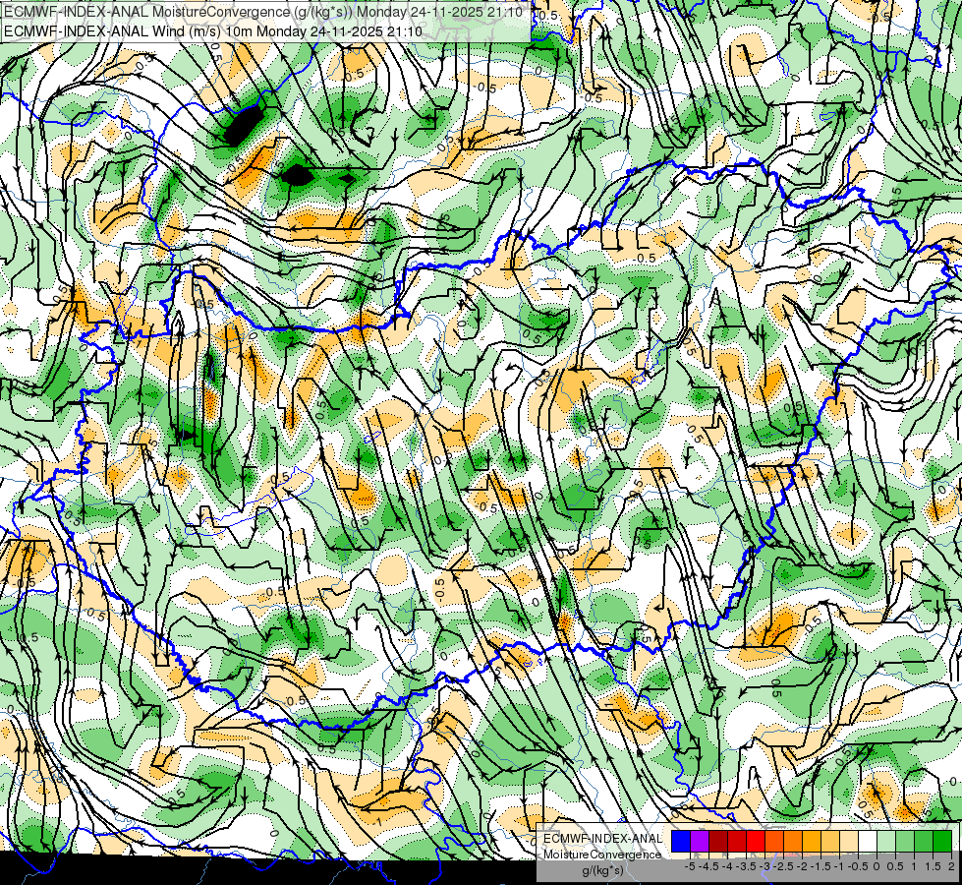Click the legend swatch between -2.5 and -2
This screenshot has height=885, width=962.
click(x=793, y=842)
